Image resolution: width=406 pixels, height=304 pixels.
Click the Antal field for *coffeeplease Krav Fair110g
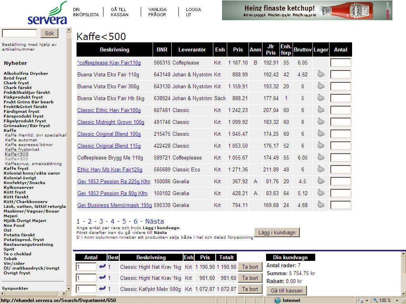[x=341, y=63]
